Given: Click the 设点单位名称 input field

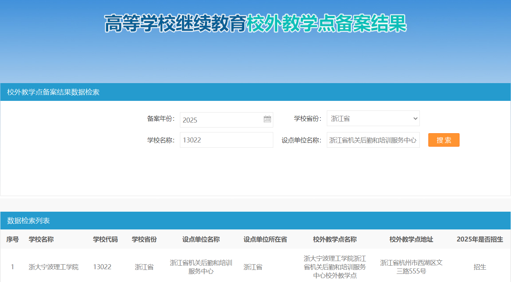Looking at the screenshot, I should tap(373, 140).
